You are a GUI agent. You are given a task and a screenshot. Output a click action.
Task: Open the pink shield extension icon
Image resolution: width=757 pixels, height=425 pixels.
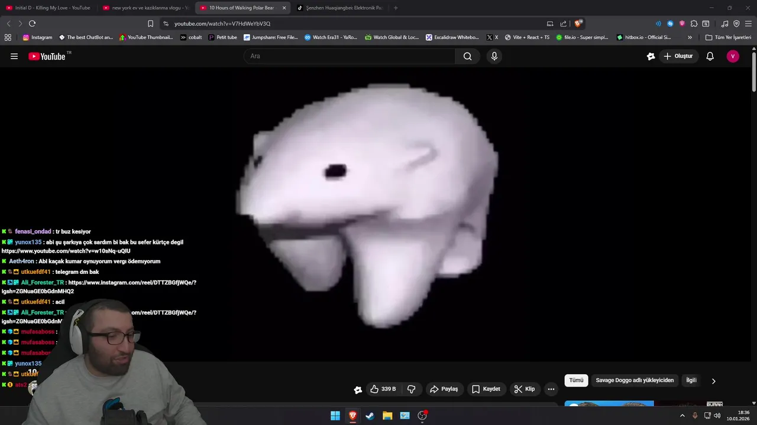coord(682,24)
